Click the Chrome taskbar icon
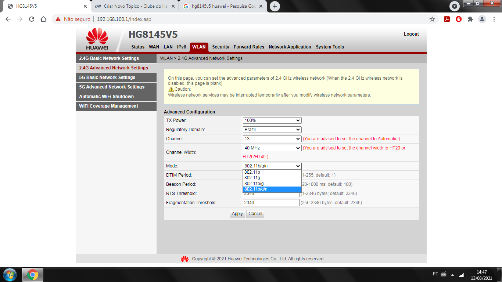 tap(33, 275)
